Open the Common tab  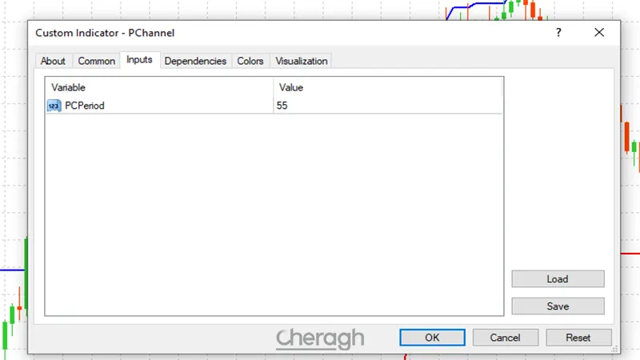[x=97, y=61]
